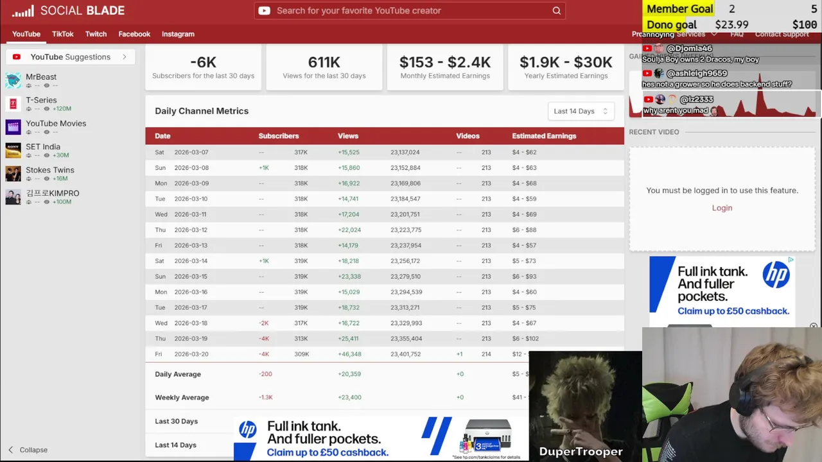Close the overlay with the X icon
This screenshot has width=822, height=462.
coord(814,327)
